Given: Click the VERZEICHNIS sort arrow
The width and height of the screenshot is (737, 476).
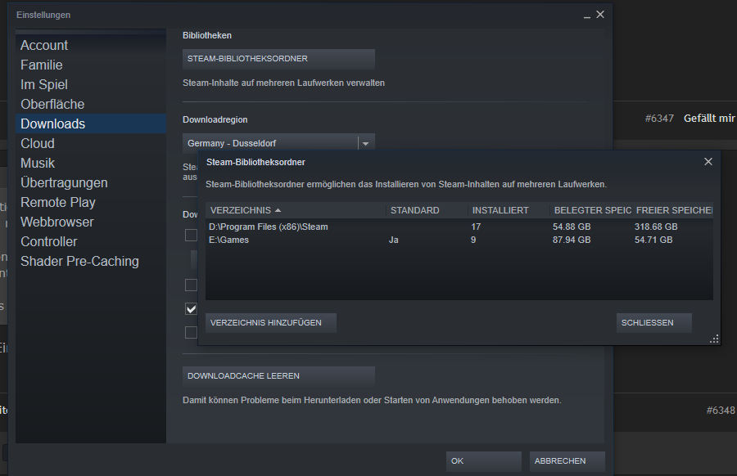Looking at the screenshot, I should coord(278,210).
